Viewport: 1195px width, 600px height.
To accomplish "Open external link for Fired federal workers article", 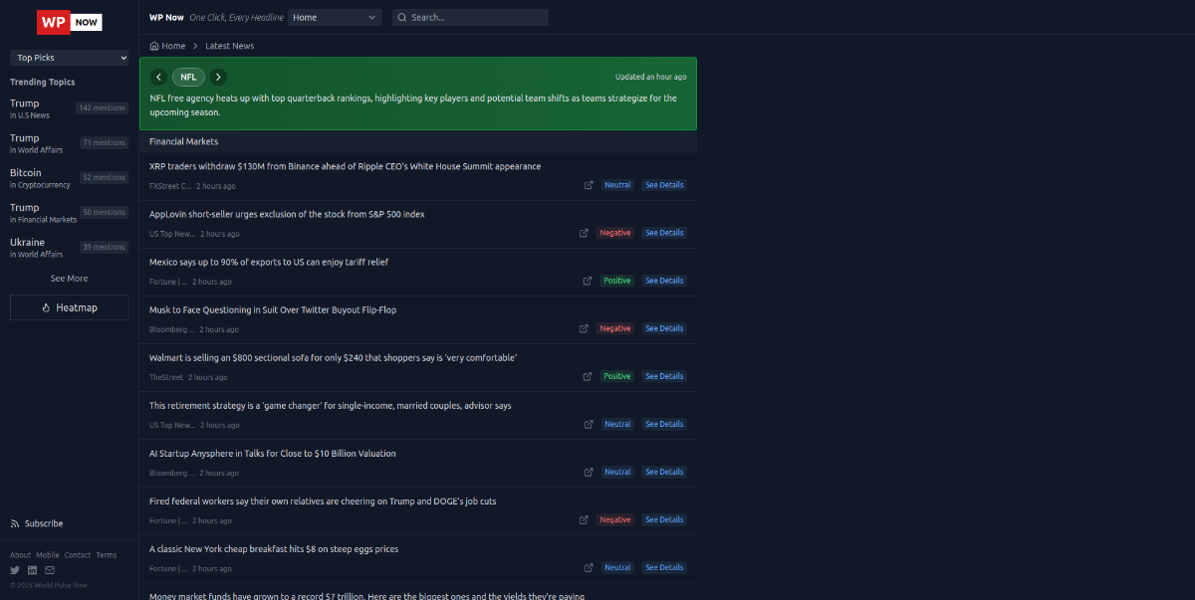I will [x=585, y=519].
